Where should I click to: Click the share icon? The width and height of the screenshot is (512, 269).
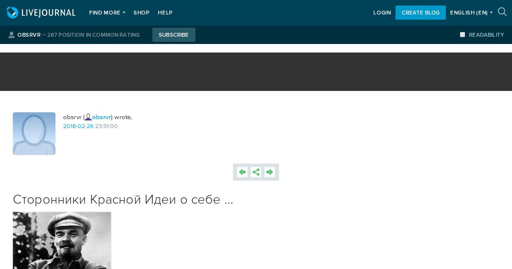(256, 172)
